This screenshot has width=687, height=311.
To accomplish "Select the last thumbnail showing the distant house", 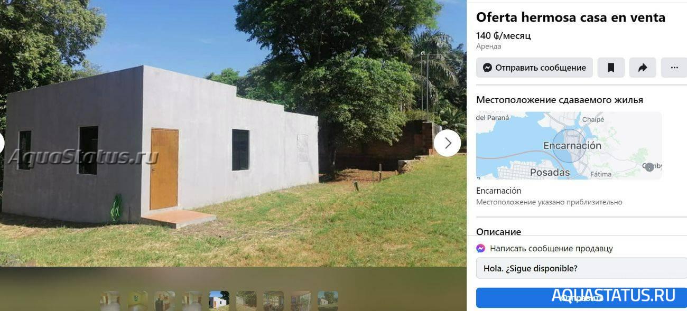I will coord(328,301).
